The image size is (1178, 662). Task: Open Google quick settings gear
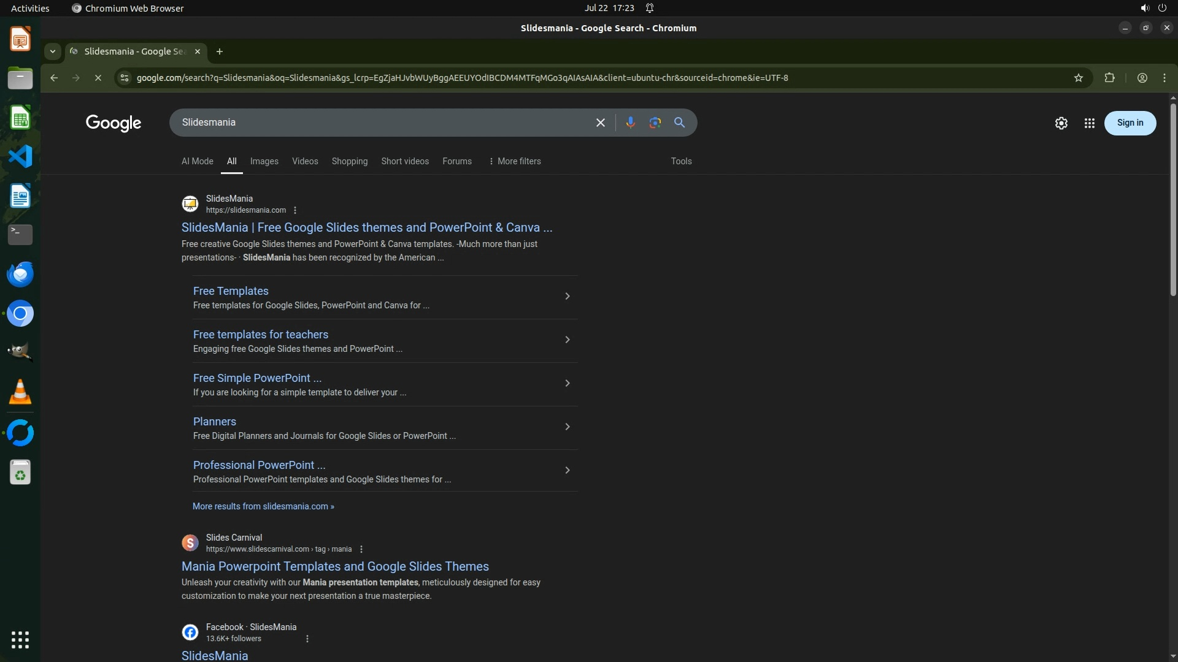click(x=1061, y=123)
